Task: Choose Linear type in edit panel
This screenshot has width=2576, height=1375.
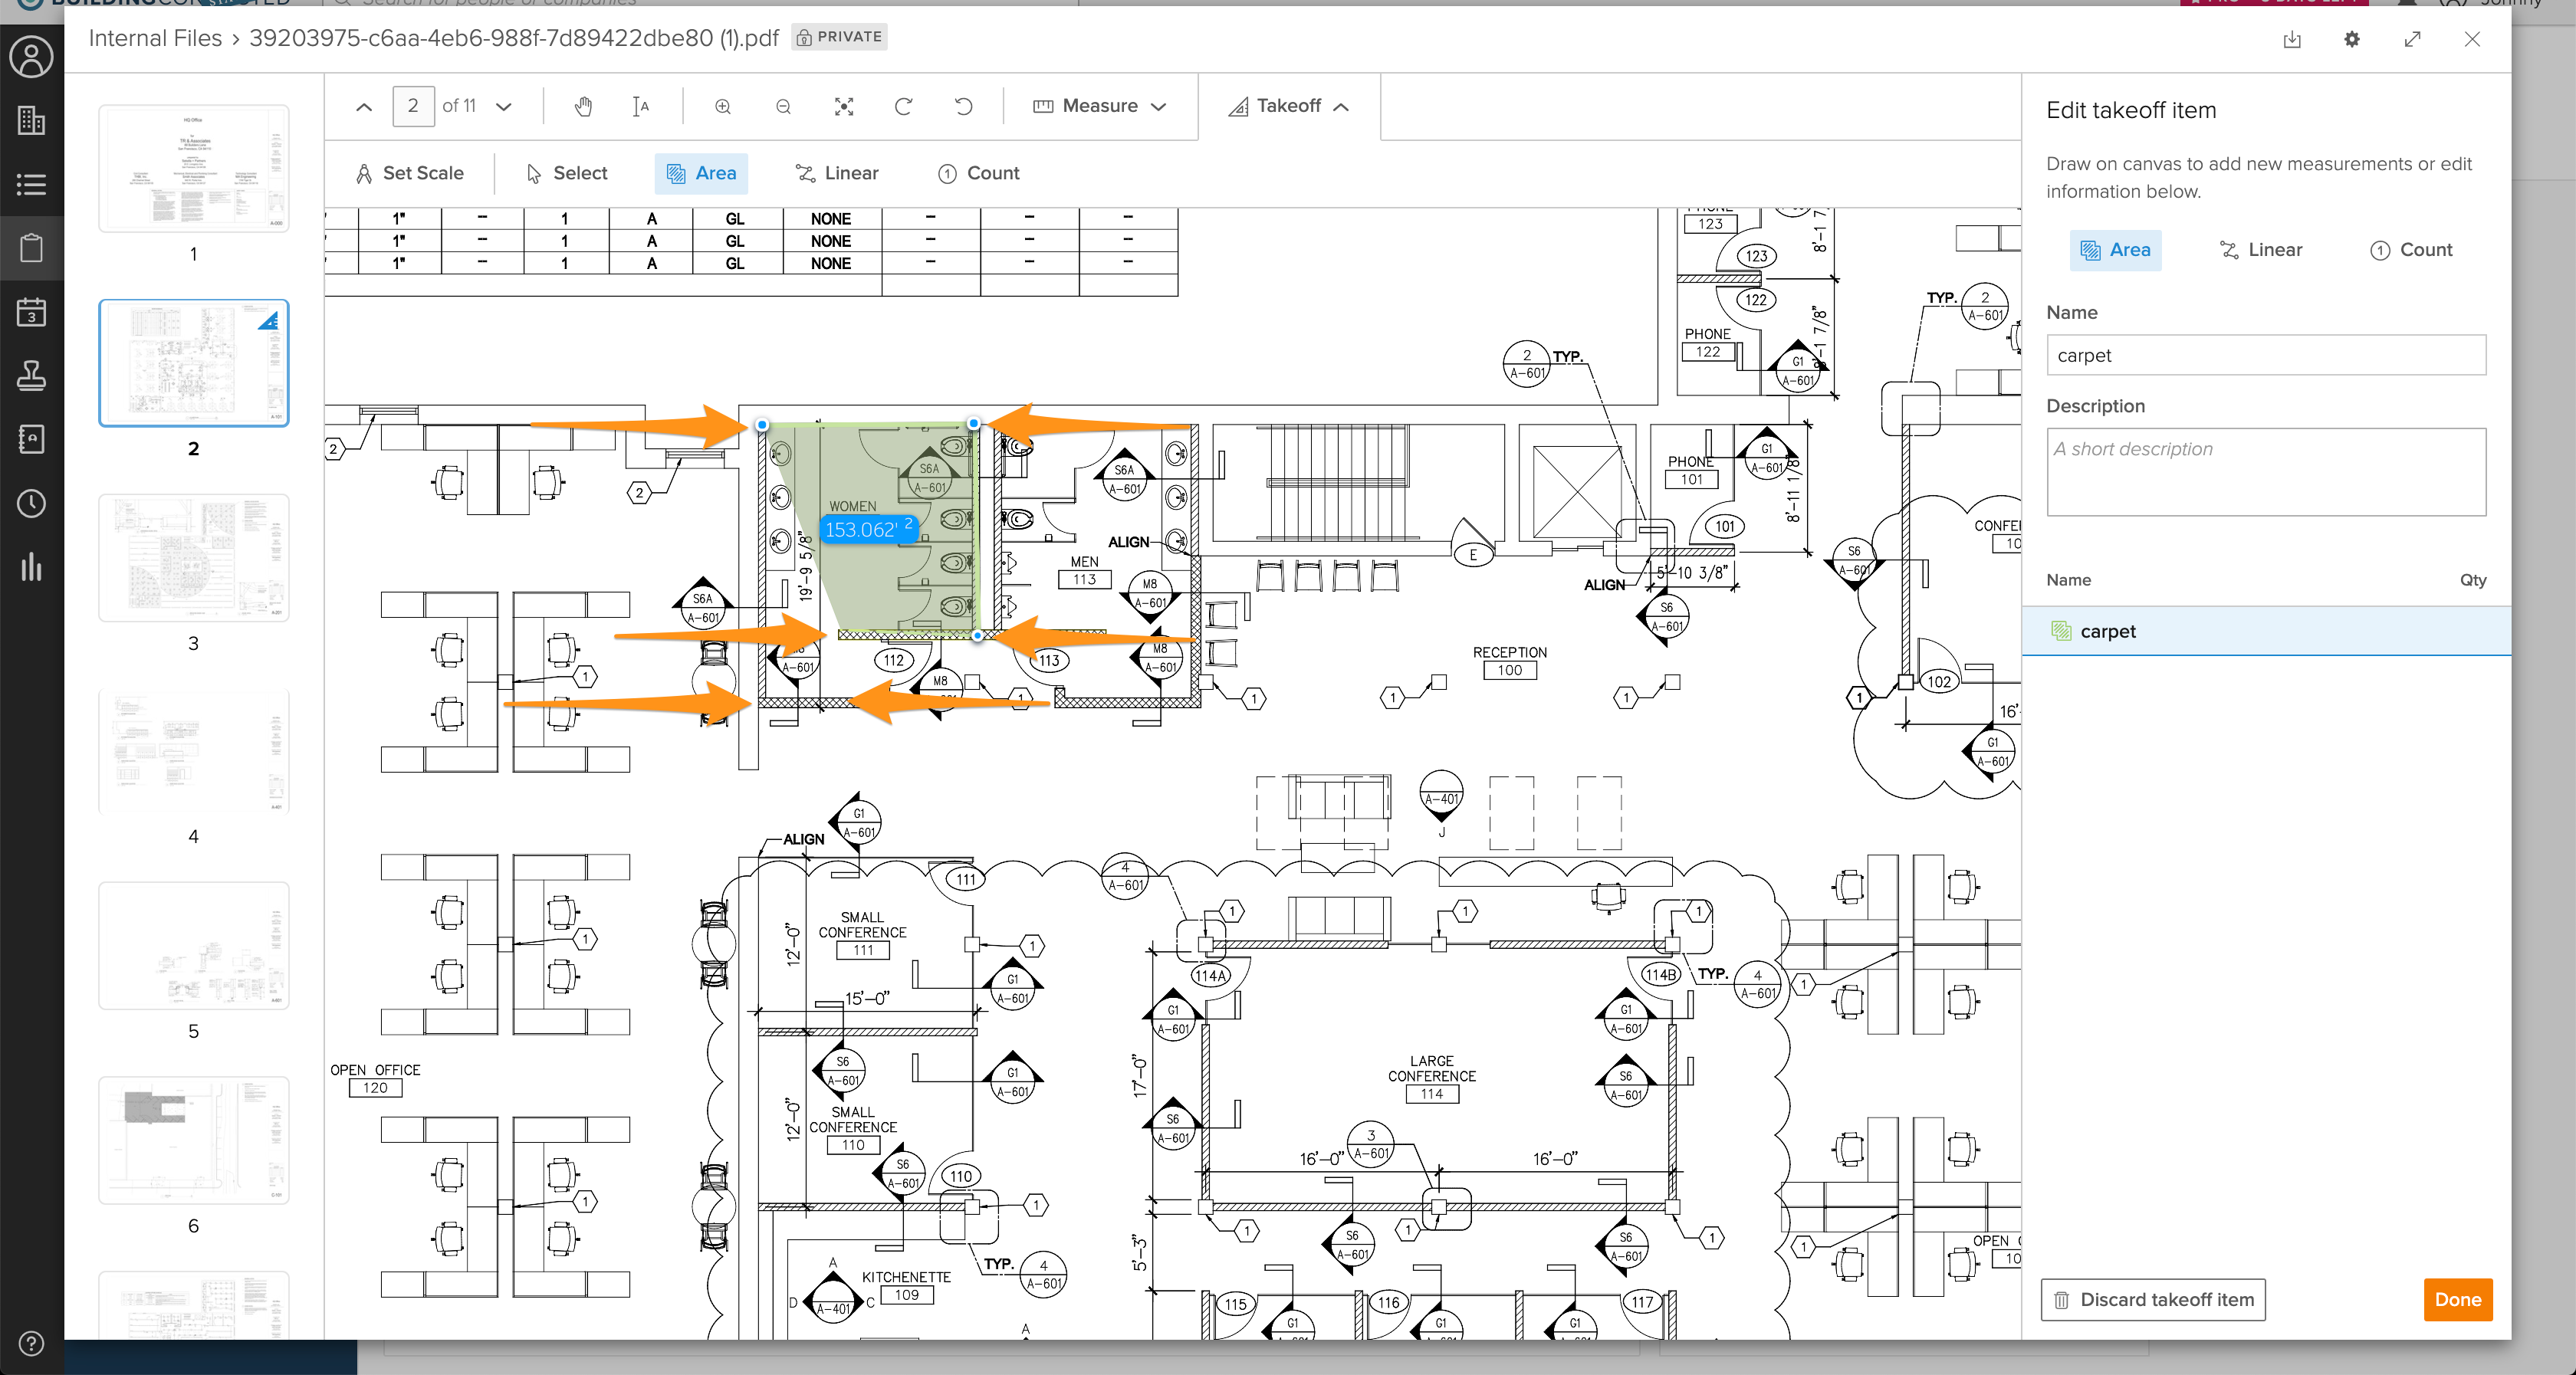Action: pyautogui.click(x=2260, y=250)
